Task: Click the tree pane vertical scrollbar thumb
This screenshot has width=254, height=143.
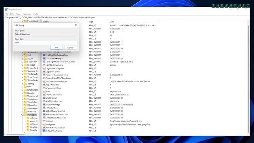Action: 39,115
